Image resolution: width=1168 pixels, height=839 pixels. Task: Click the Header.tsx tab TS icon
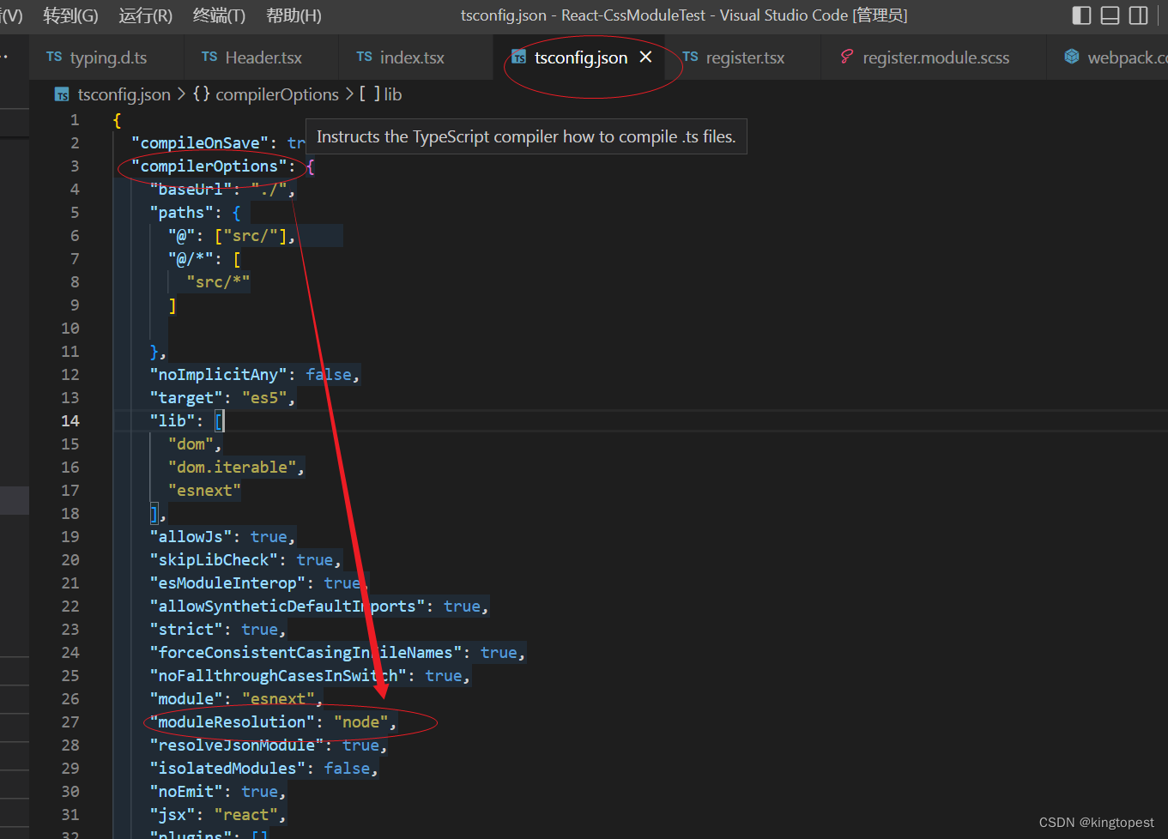[x=209, y=57]
